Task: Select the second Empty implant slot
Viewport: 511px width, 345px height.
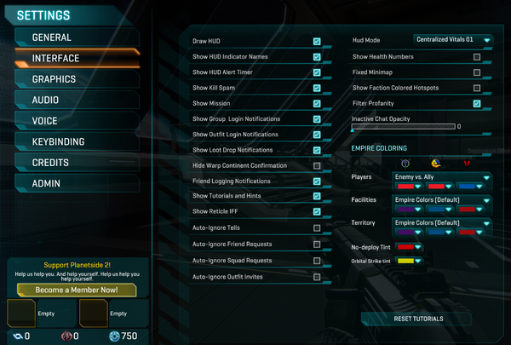Action: (x=94, y=313)
